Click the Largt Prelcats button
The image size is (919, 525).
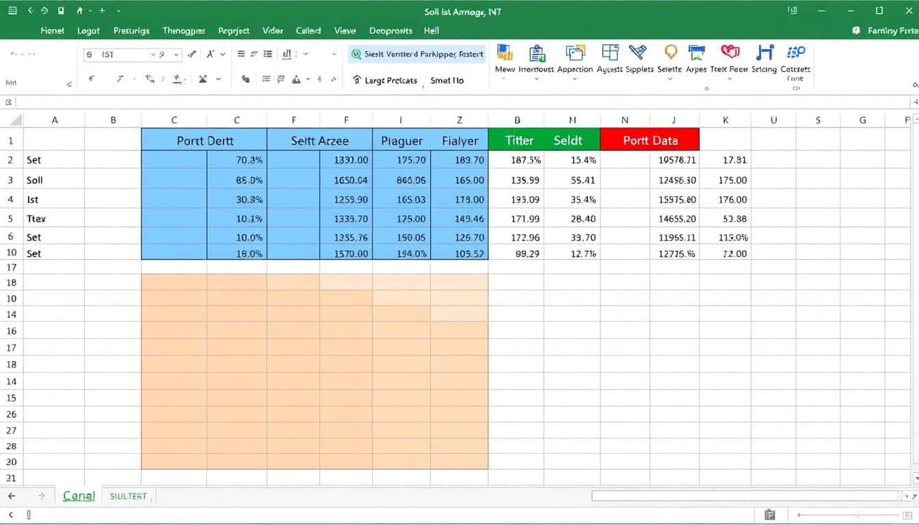tap(385, 80)
